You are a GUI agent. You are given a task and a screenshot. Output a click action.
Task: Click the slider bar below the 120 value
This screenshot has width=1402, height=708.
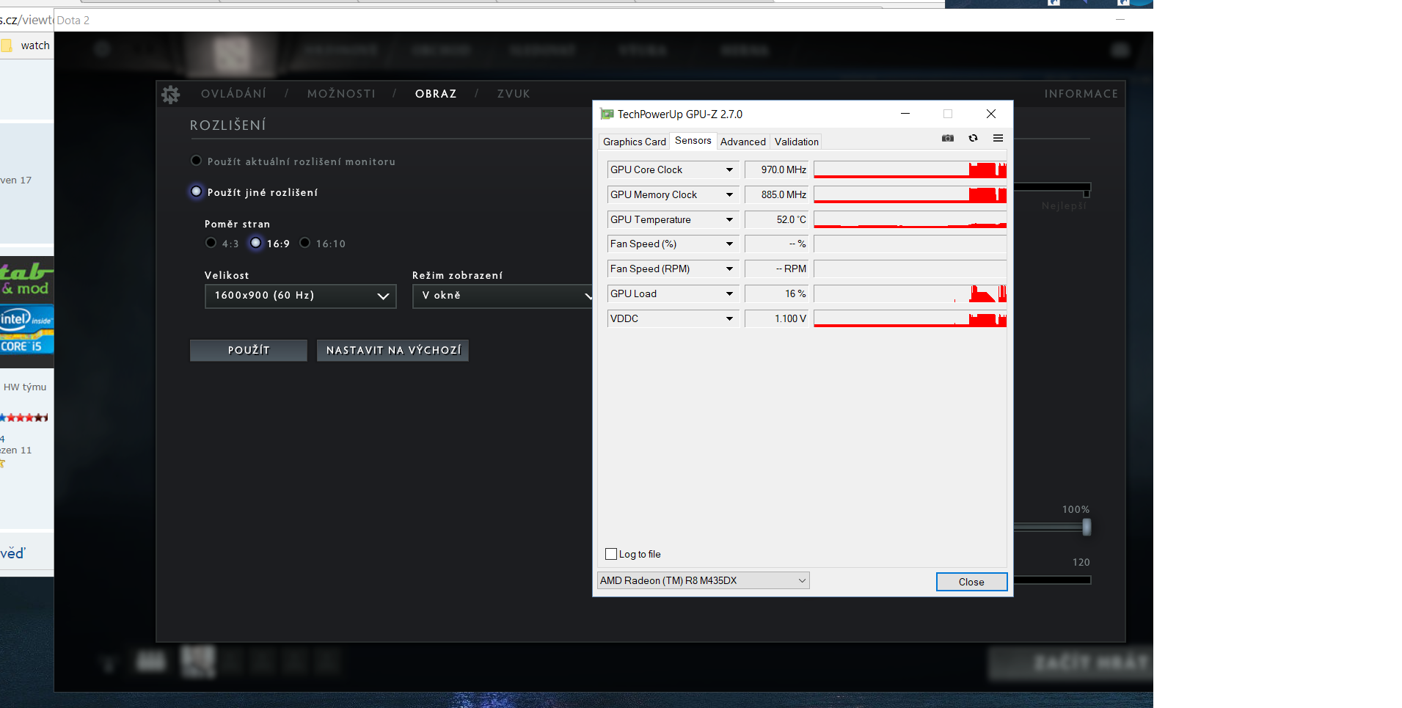[1052, 580]
